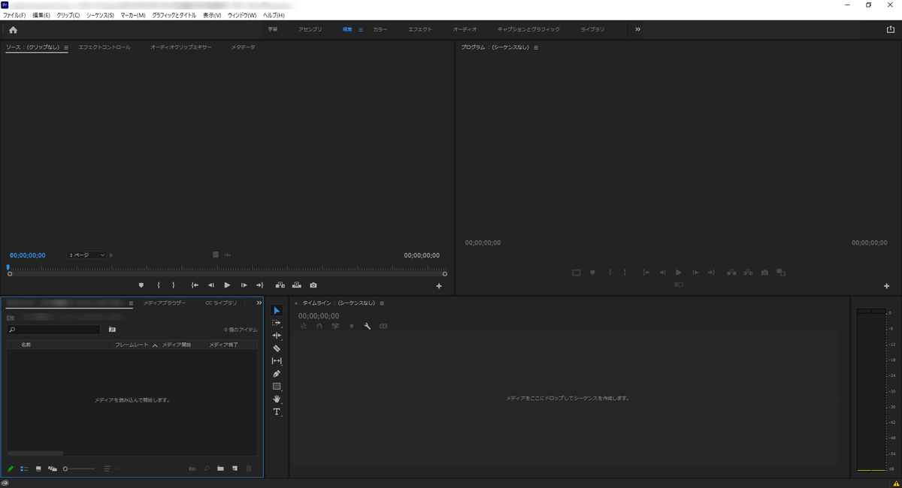Select the Razor tool
Screen dimensions: 902x488
coord(277,348)
